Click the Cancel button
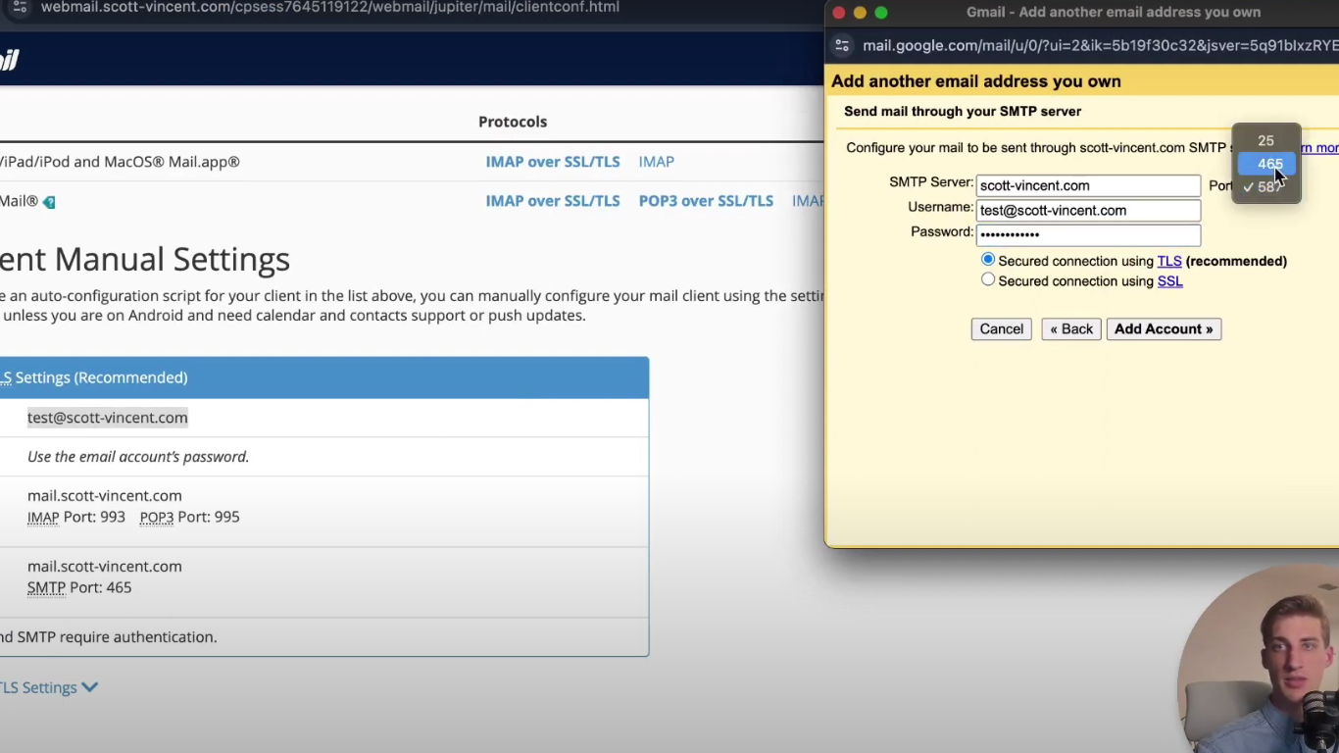The width and height of the screenshot is (1339, 753). pyautogui.click(x=1001, y=329)
